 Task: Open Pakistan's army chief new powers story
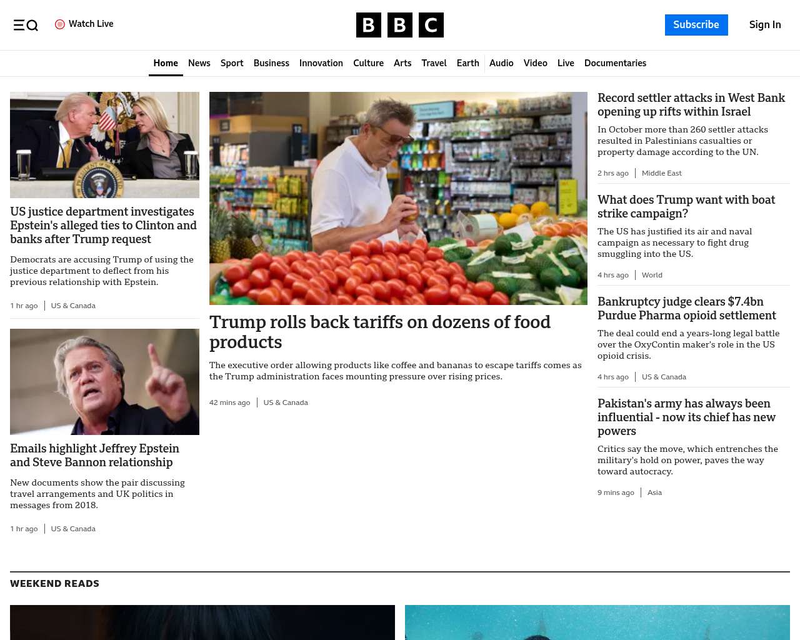tap(686, 417)
